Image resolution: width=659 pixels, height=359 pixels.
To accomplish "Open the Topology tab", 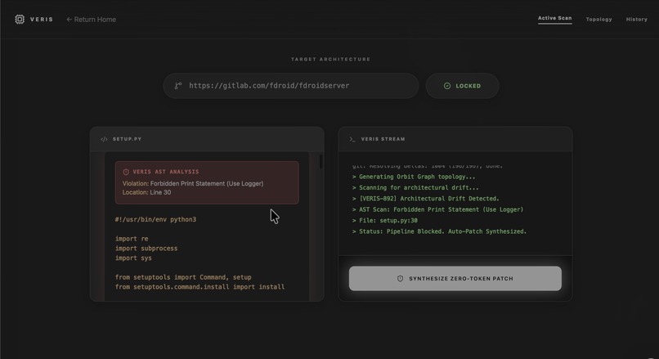I will (x=598, y=20).
